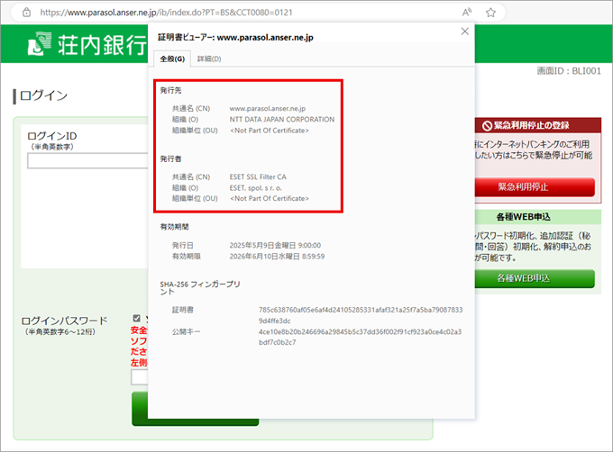Toggle the checkbox beside ログインパスワード
613x452 pixels.
click(136, 318)
